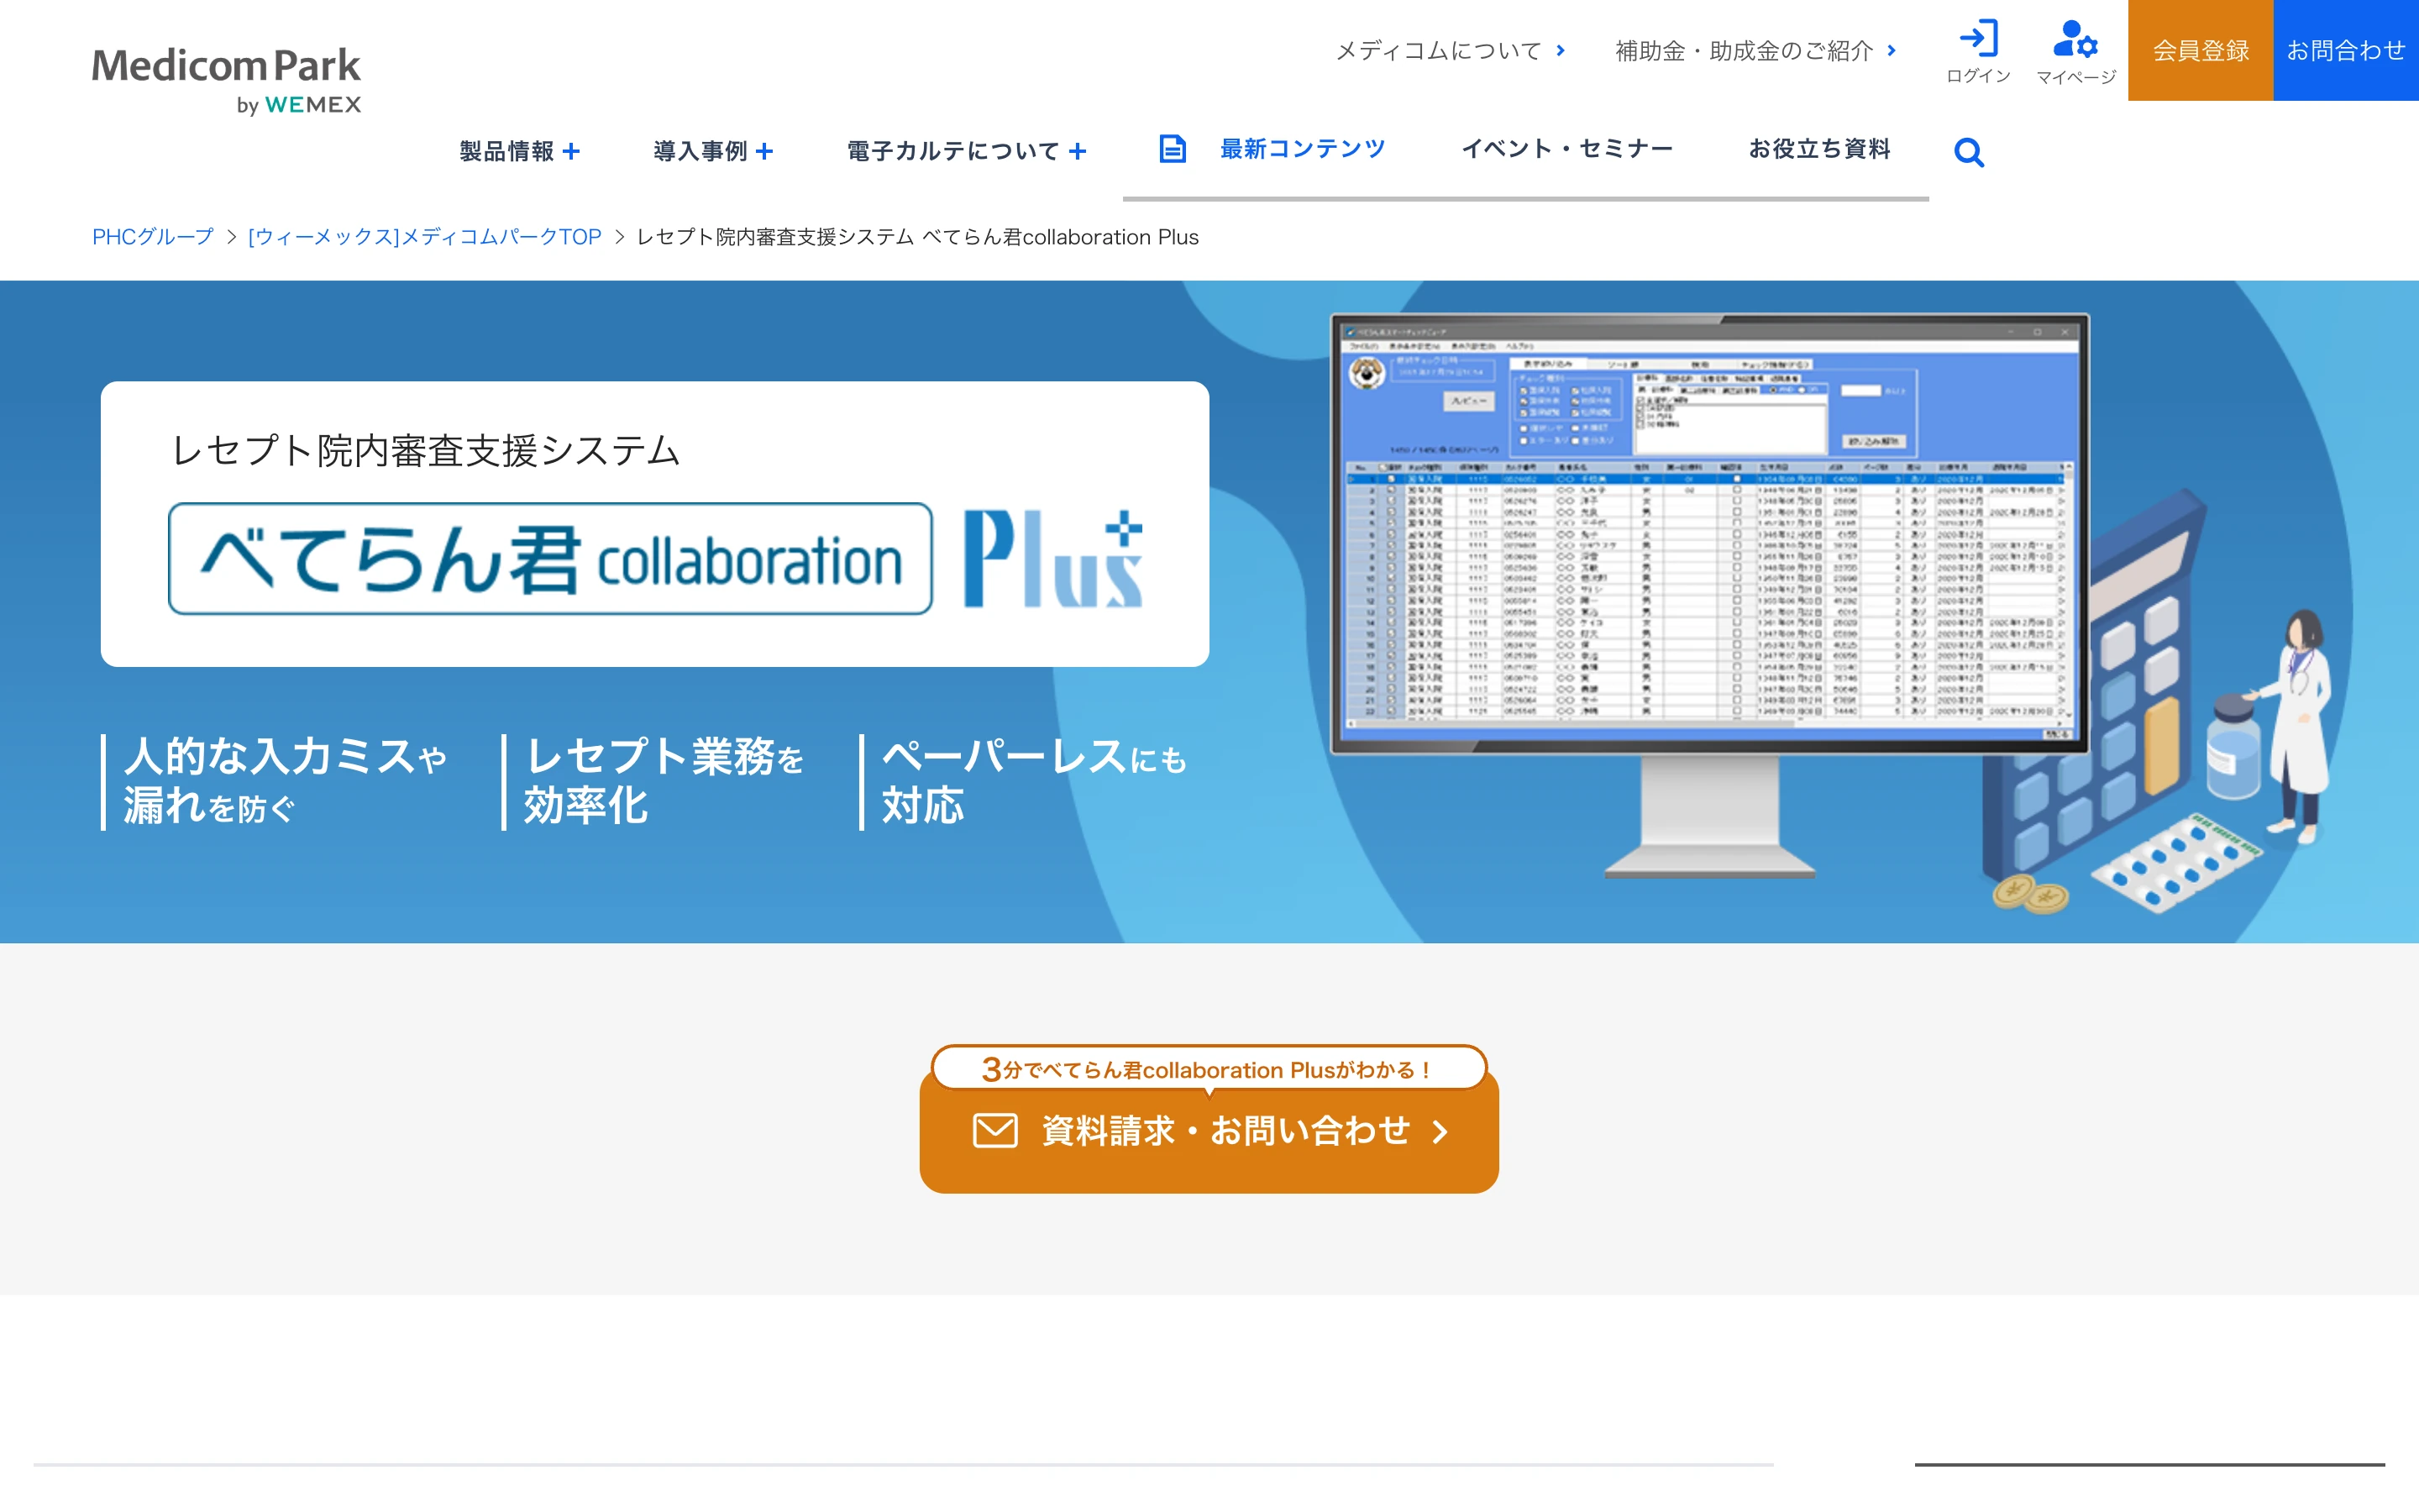Click current breadcrumb text レセプト院内審査支援システム べてらん君collaboration Plus
The image size is (2419, 1512).
tap(916, 237)
